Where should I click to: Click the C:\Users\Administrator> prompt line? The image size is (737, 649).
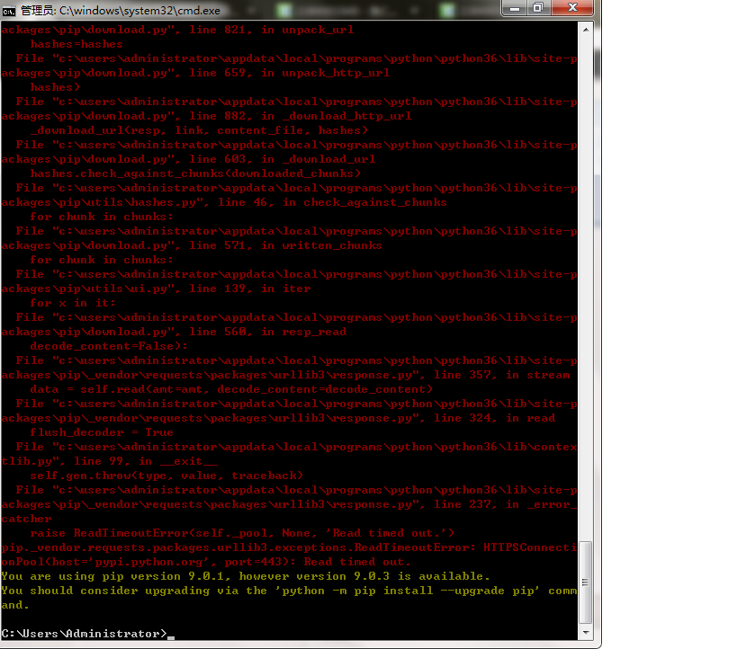click(85, 634)
